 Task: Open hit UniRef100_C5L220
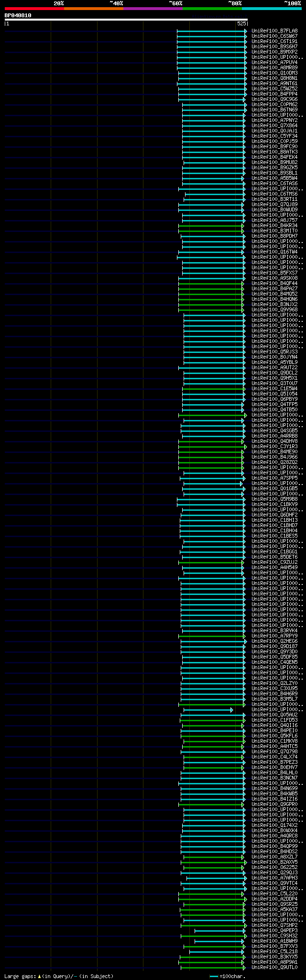tap(274, 893)
